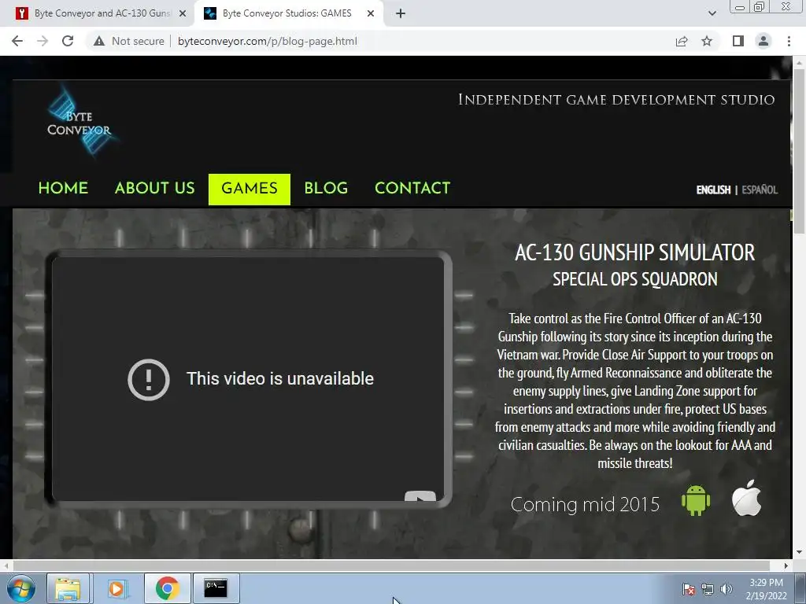The width and height of the screenshot is (806, 604).
Task: Click the Chrome taskbar icon
Action: [168, 588]
